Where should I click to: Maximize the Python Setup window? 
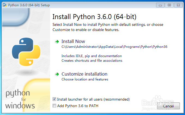coord(169,5)
